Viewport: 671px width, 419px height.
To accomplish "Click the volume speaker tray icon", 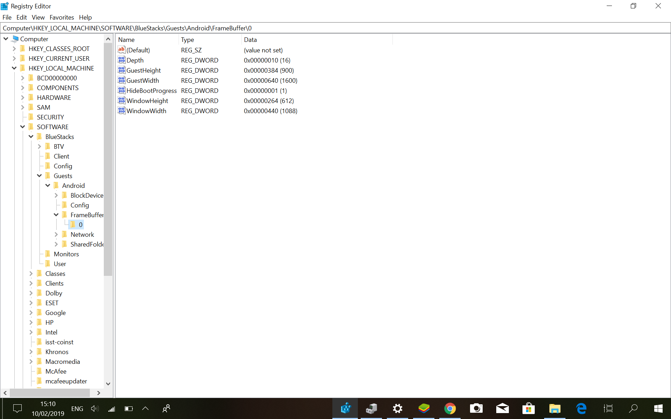I will (x=95, y=409).
